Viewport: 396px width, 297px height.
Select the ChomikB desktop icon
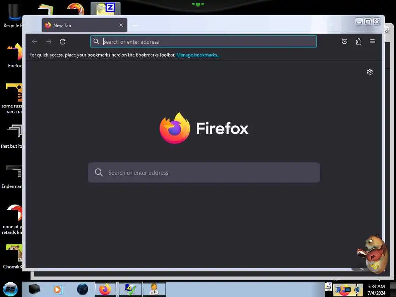tap(13, 257)
